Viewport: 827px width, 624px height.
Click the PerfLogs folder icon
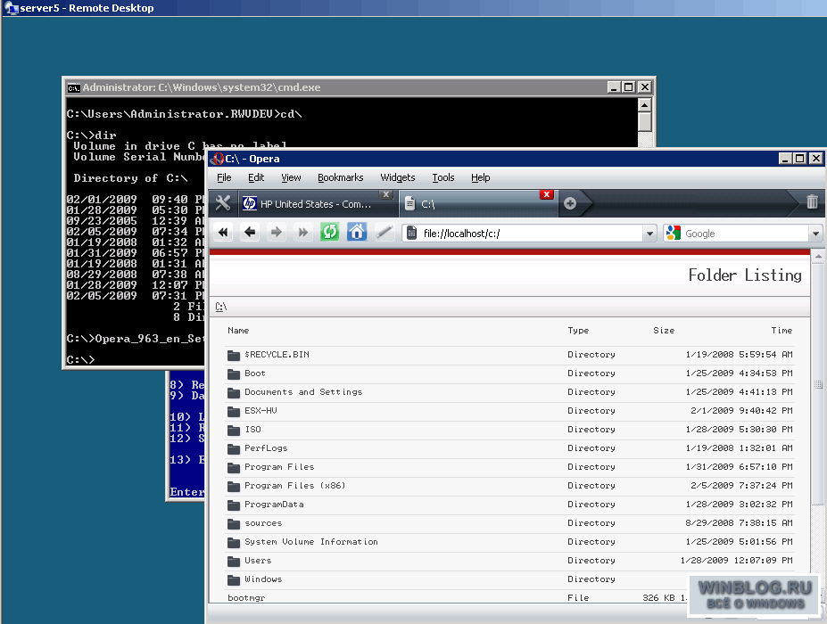click(x=234, y=449)
